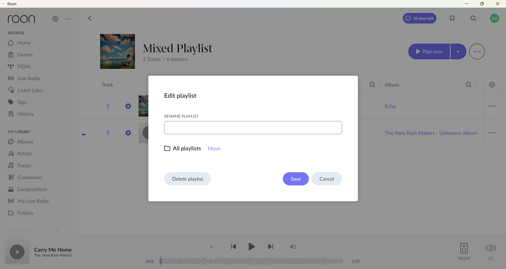Expand the Play now dropdown arrow

[x=458, y=51]
